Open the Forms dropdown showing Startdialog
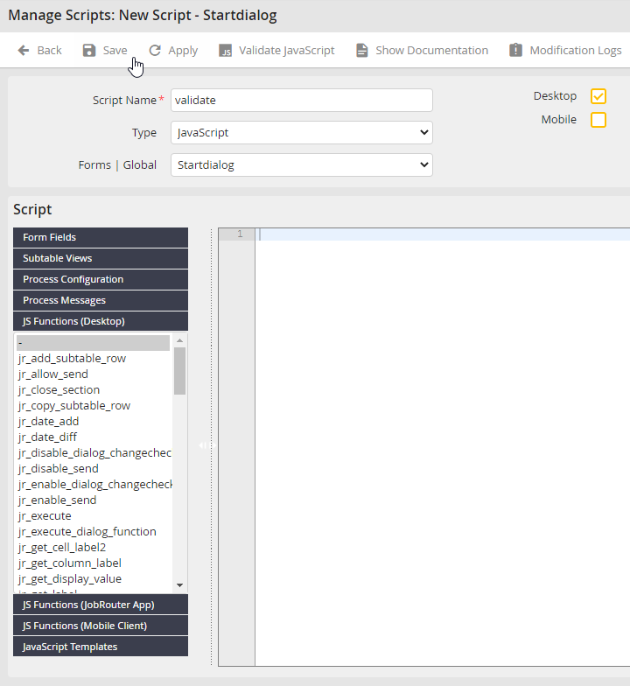This screenshot has height=686, width=630. pos(301,164)
